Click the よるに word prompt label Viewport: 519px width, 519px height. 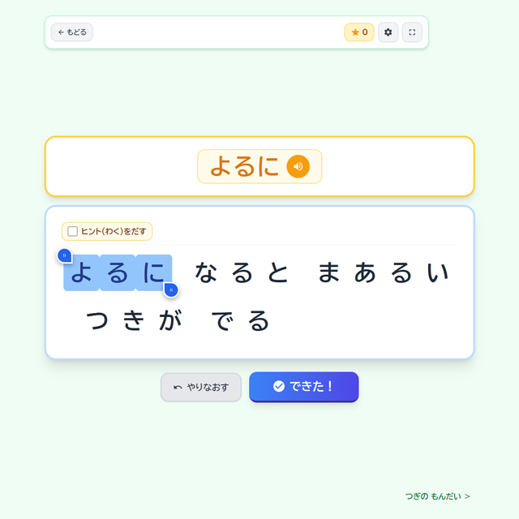click(244, 166)
